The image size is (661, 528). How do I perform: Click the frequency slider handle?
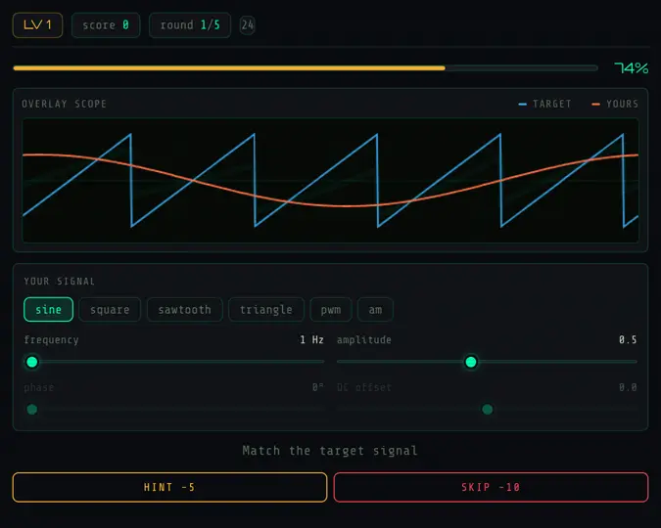32,362
